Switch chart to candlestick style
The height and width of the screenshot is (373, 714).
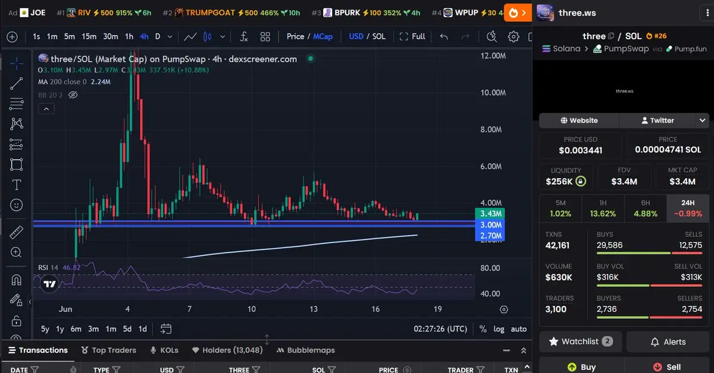(206, 37)
